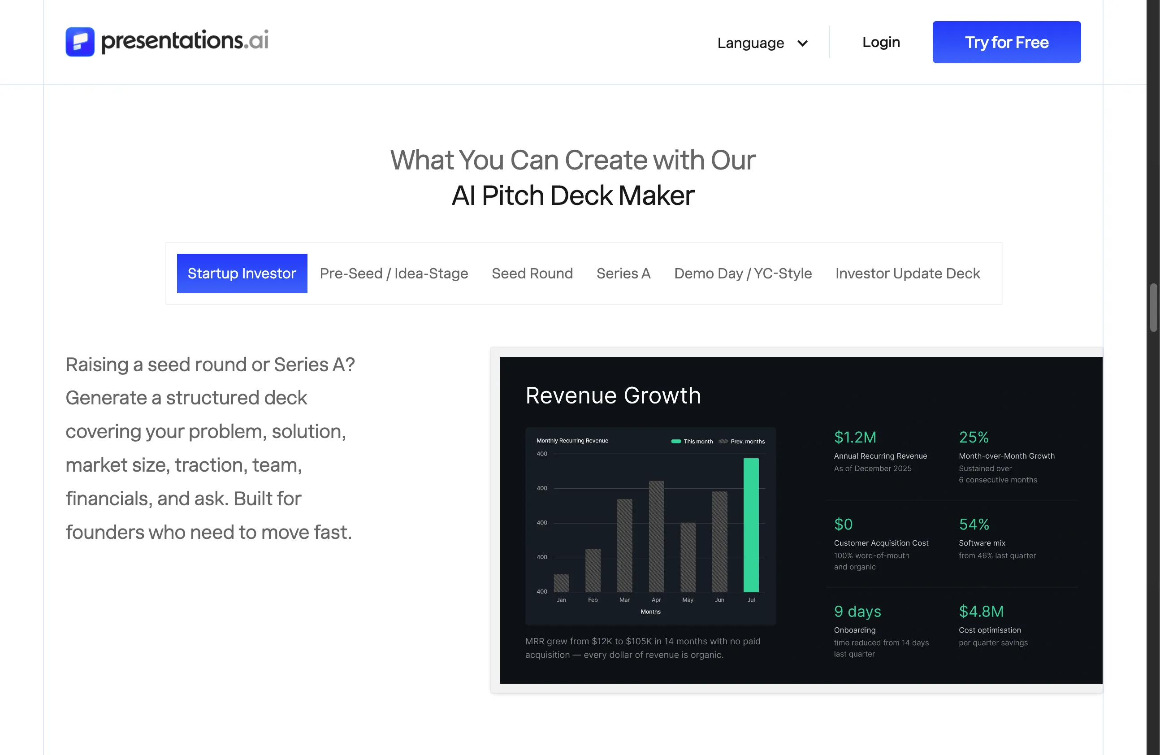Click the $0 Customer Acquisition Cost value

843,525
